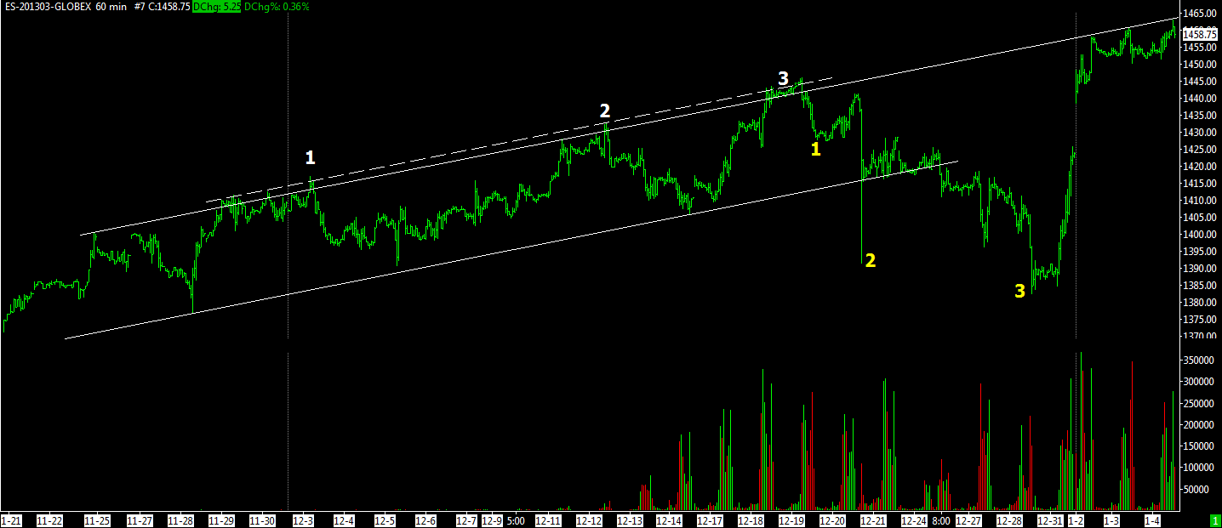Select the 12-3 date on time axis
The image size is (1222, 528).
point(304,519)
